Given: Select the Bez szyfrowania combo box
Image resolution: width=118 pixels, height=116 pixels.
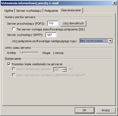Looking at the screenshot, I should pyautogui.click(x=96, y=41).
